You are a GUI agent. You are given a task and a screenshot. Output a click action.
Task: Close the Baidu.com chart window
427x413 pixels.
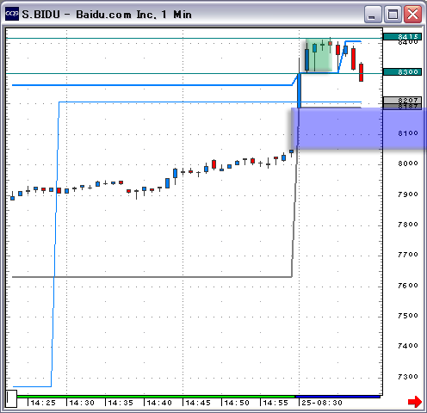(412, 14)
